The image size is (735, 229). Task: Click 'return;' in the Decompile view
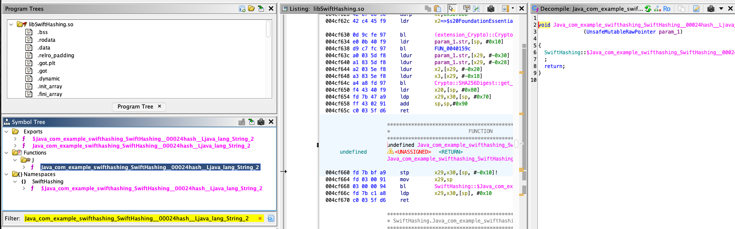555,66
